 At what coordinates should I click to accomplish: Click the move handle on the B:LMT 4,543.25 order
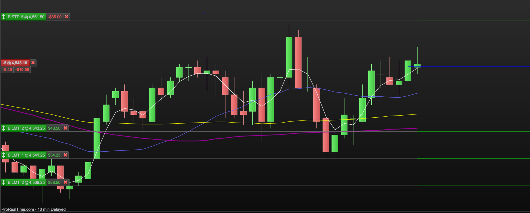4,128
